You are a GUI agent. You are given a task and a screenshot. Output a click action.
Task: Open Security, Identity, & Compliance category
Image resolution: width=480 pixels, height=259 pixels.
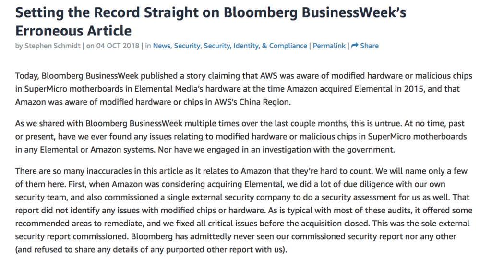point(255,46)
